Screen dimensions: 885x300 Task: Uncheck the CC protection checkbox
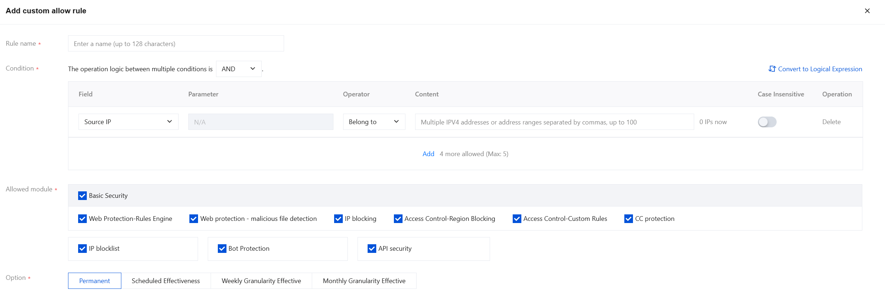629,219
